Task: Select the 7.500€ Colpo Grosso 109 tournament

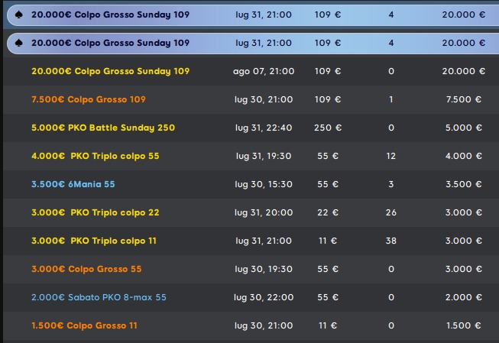Action: tap(251, 99)
